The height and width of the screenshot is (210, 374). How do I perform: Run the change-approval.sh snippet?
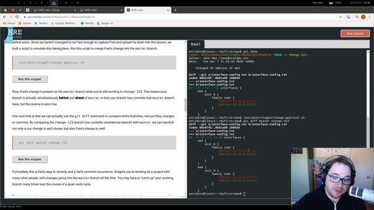click(x=30, y=79)
